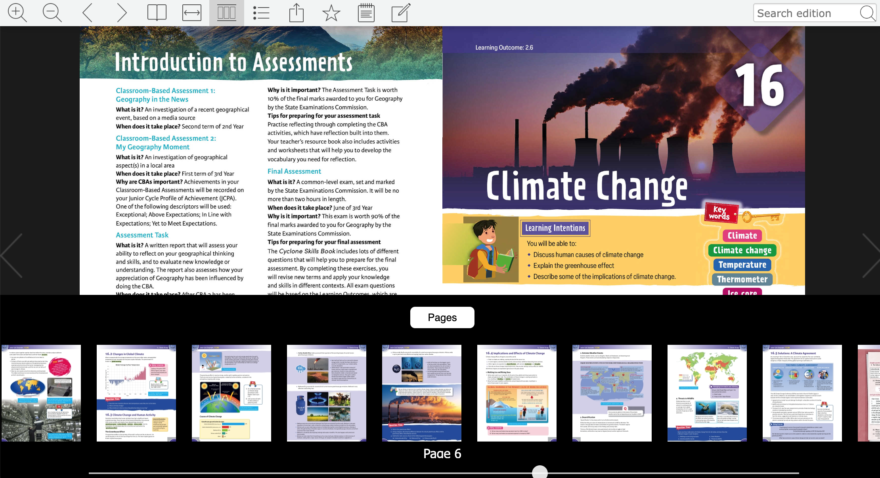This screenshot has width=880, height=478.
Task: Add bookmark with the star icon
Action: (x=331, y=13)
